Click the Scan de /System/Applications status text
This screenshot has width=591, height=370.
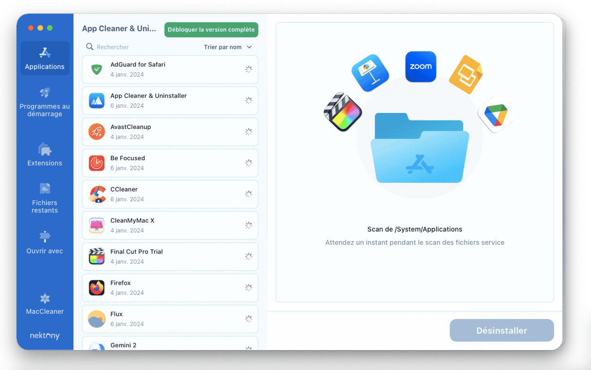tap(415, 229)
